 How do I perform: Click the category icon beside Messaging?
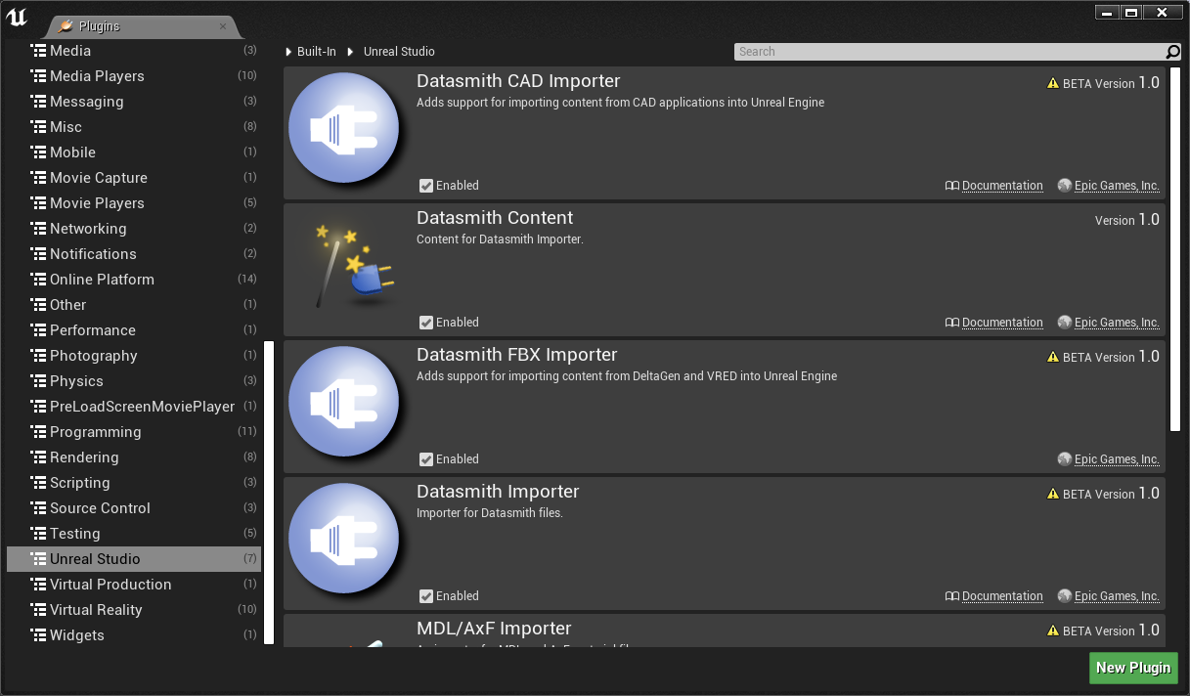tap(38, 102)
